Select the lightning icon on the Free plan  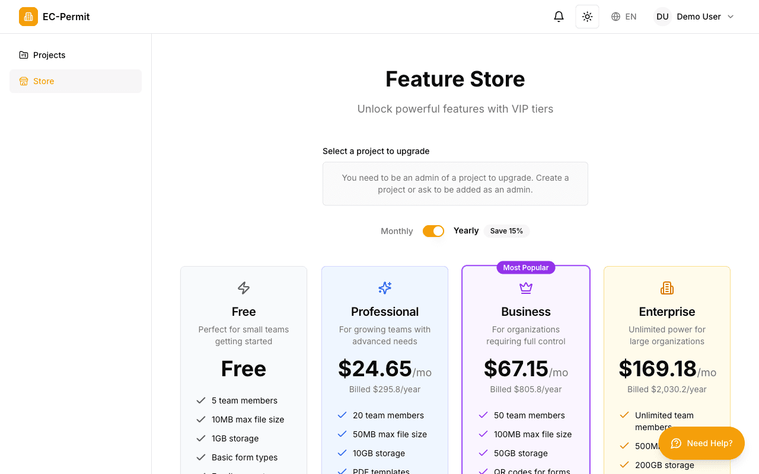tap(243, 288)
